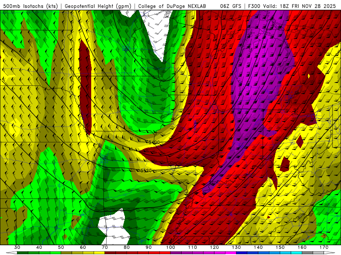Click the '100' colorbar value
The image size is (341, 255).
pyautogui.click(x=170, y=247)
